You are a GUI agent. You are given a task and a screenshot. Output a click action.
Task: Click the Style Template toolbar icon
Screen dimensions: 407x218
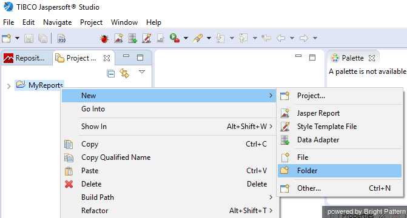[147, 38]
